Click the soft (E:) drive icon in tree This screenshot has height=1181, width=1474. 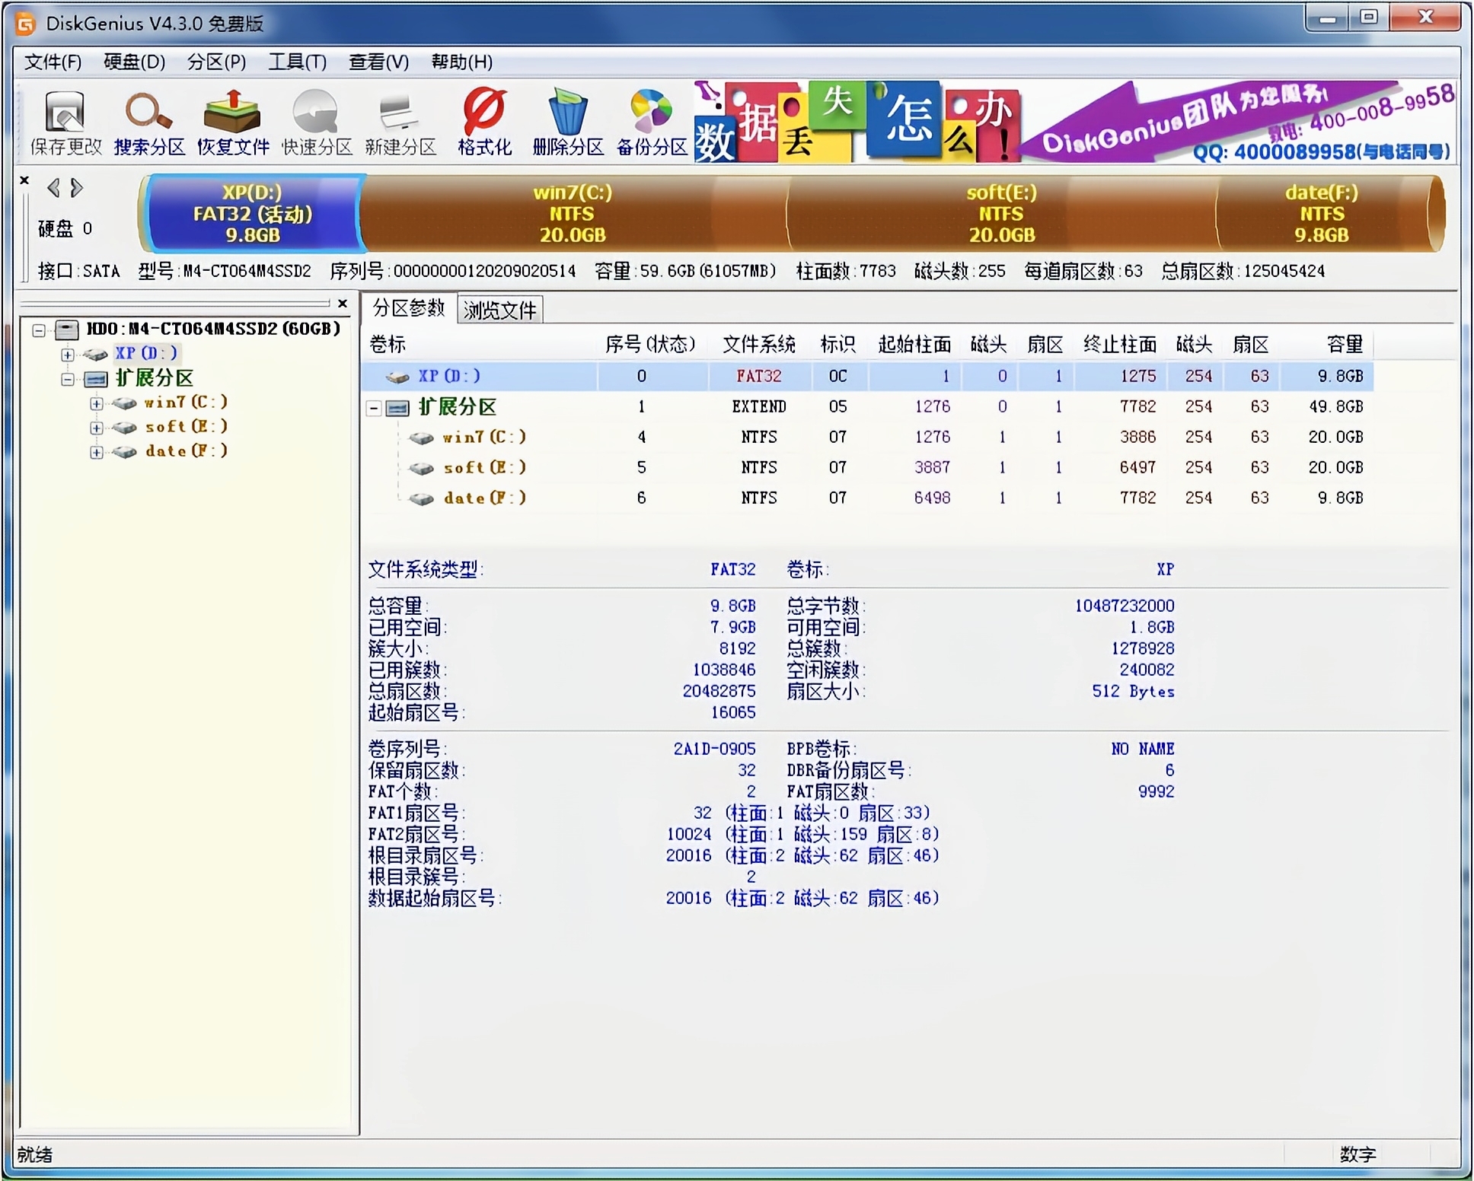(x=125, y=427)
